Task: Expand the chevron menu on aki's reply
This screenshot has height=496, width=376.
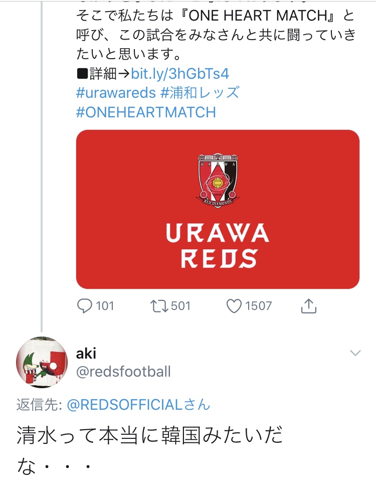Action: pyautogui.click(x=355, y=353)
